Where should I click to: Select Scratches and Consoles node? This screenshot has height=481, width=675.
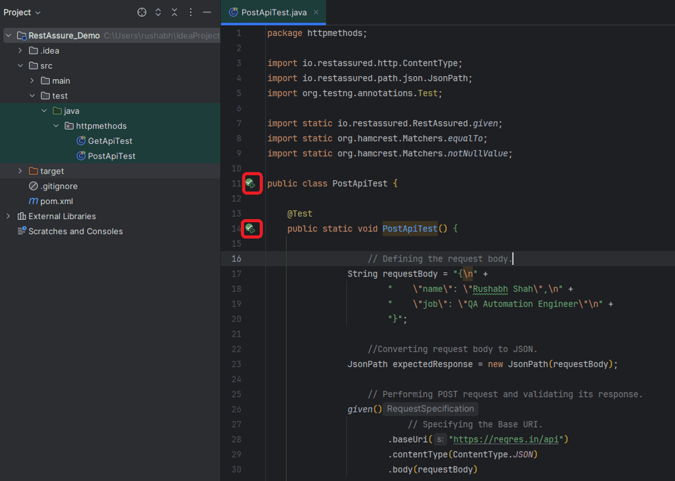75,231
